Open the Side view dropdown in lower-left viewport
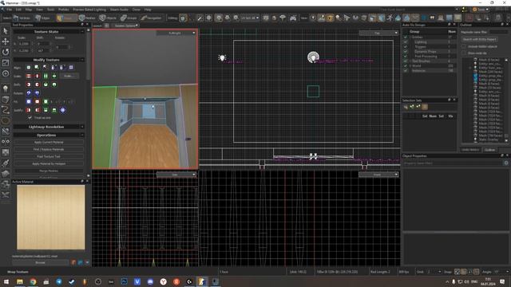This screenshot has width=511, height=287. (176, 175)
